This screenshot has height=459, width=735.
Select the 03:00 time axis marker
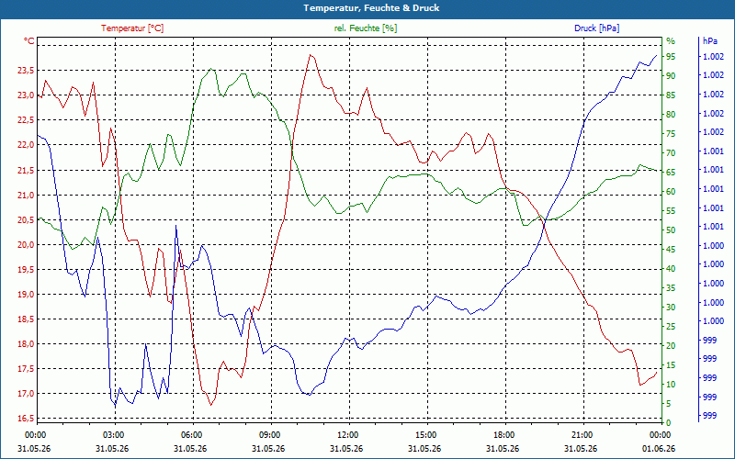114,434
